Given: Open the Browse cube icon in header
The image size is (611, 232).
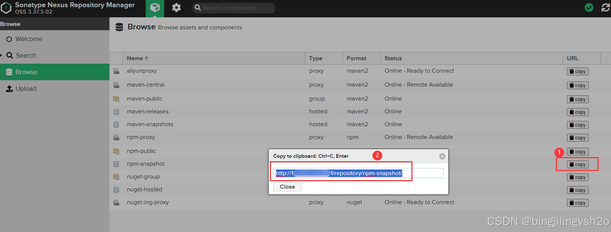Looking at the screenshot, I should 155,8.
